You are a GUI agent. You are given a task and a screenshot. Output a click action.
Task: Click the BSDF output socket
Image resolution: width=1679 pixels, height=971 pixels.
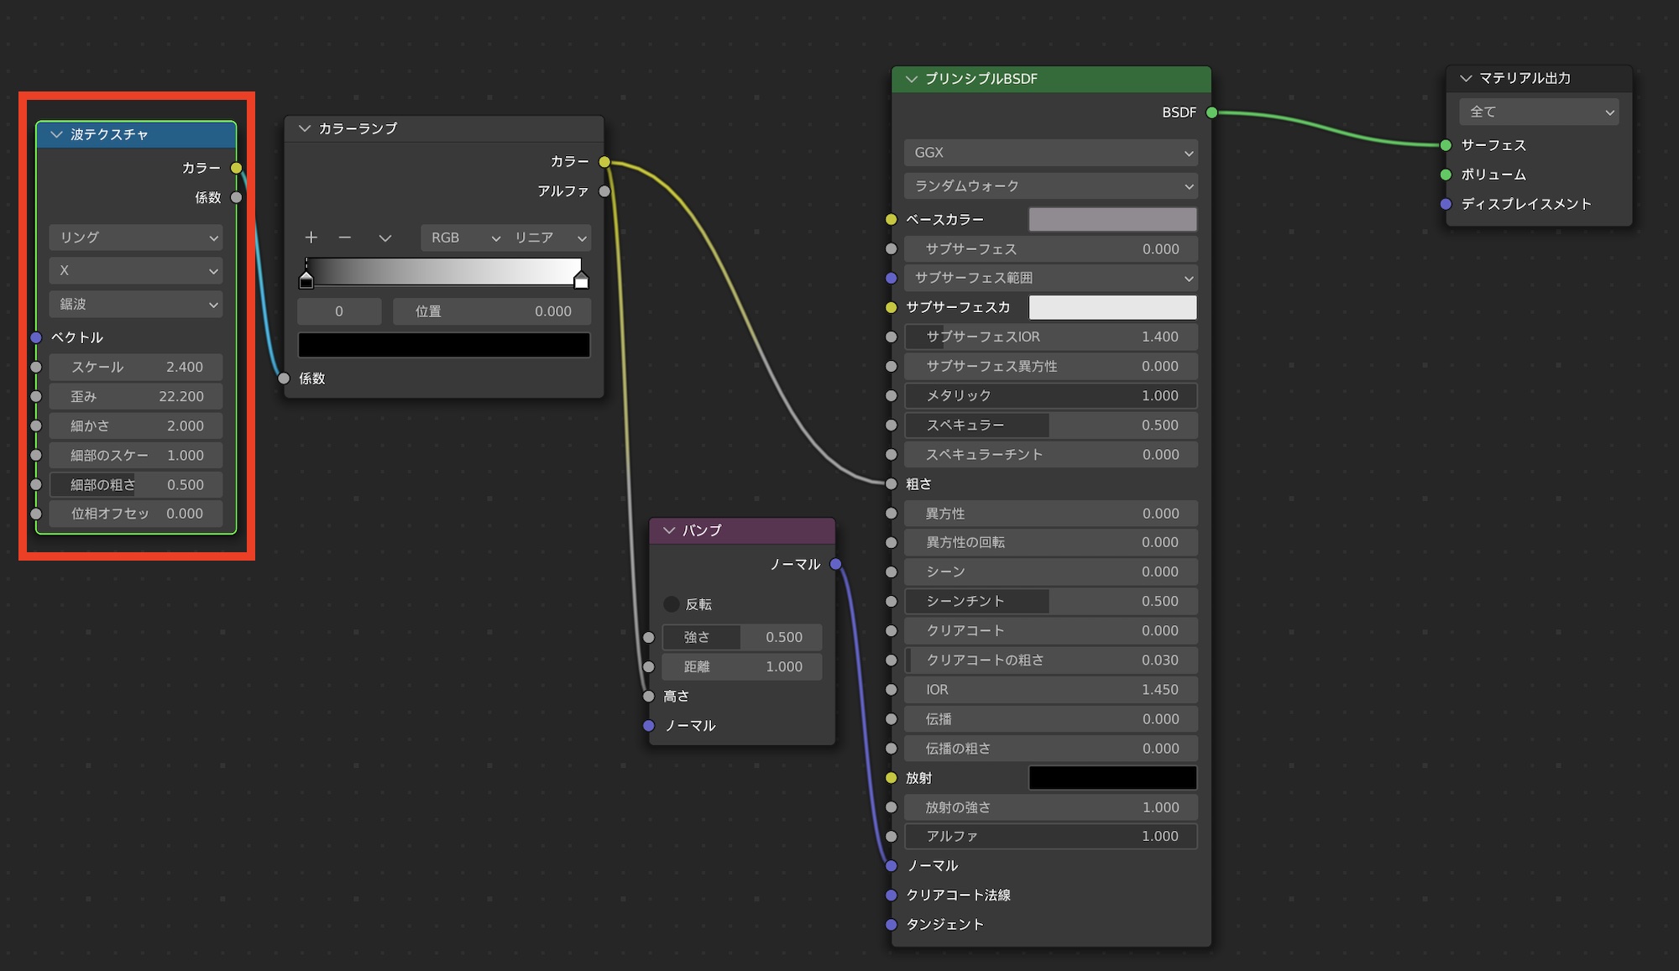[x=1211, y=112]
